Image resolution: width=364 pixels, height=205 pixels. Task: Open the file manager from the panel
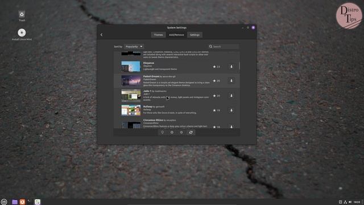tap(15, 202)
